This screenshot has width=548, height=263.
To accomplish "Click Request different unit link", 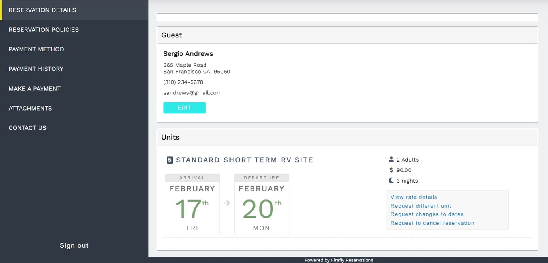I will [421, 206].
